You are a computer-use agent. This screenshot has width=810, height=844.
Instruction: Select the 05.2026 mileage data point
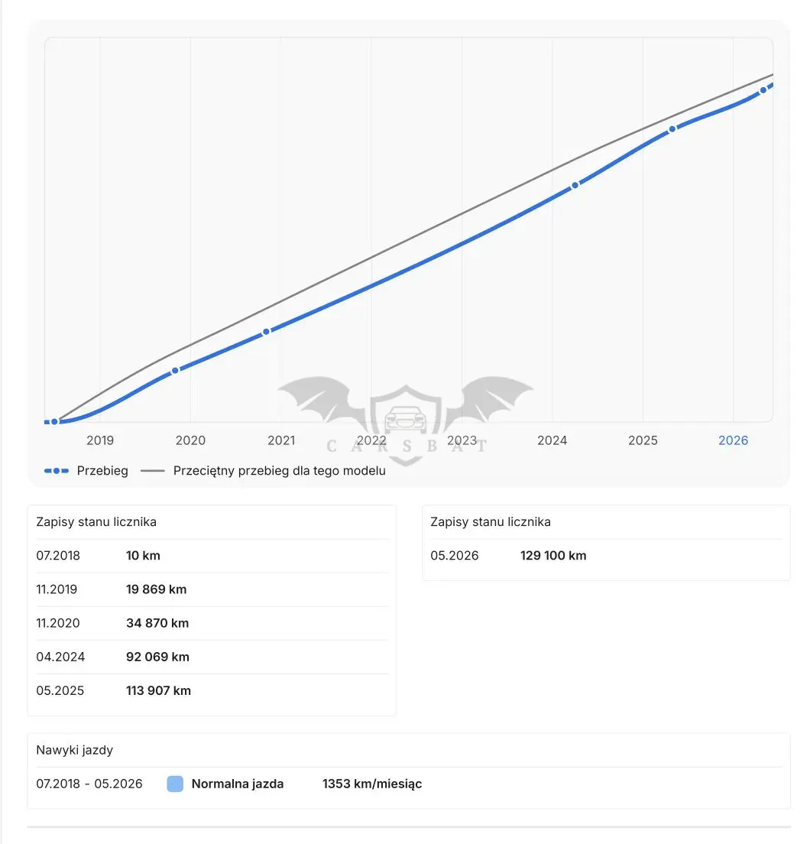(x=763, y=90)
